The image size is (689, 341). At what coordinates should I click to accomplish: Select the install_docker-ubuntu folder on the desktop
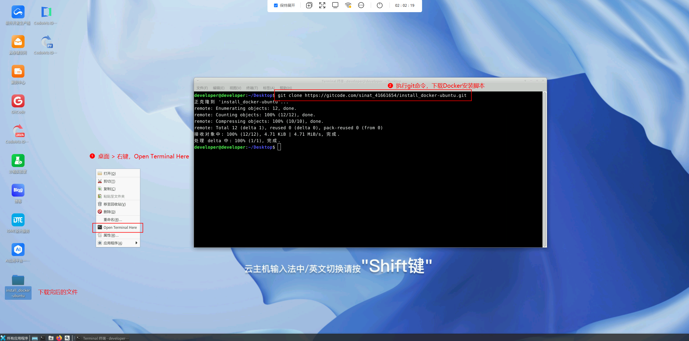(18, 281)
